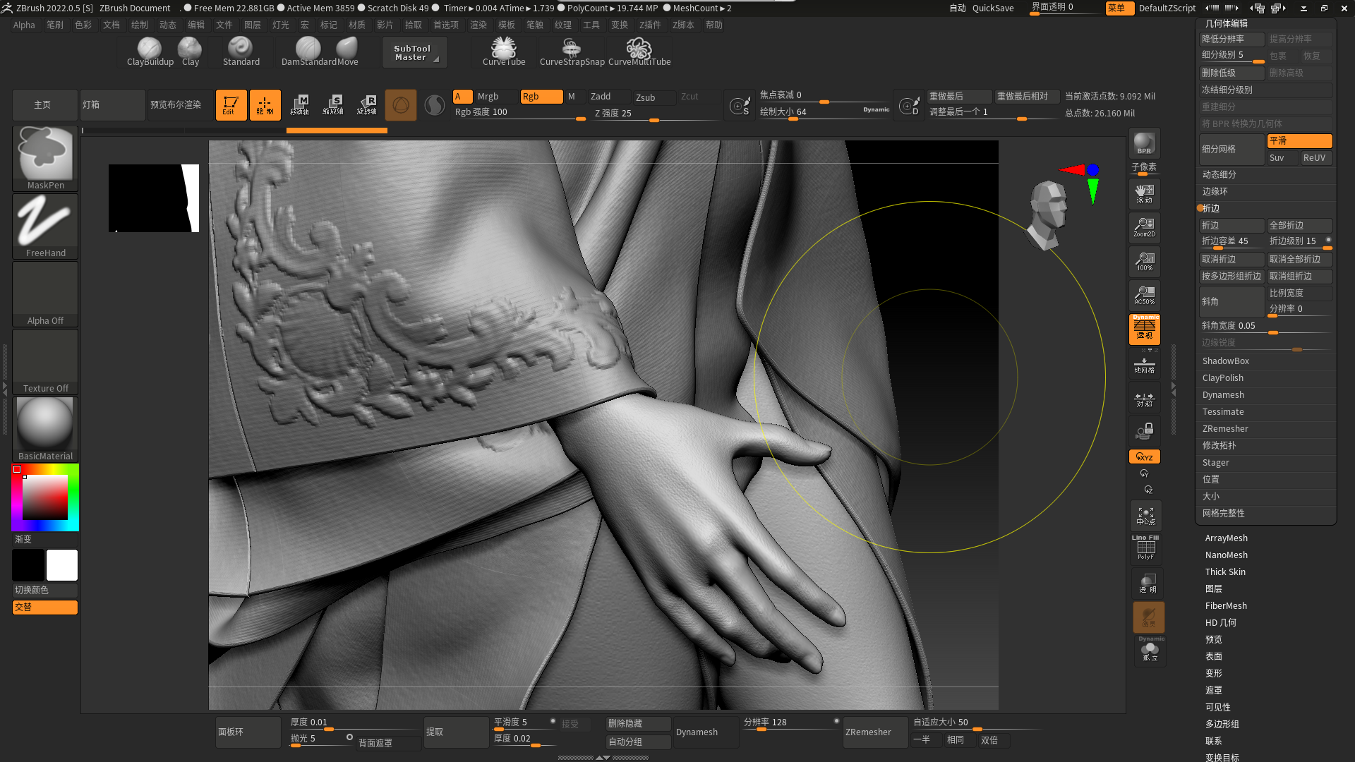1355x762 pixels.
Task: Toggle Zadd sculpt mode
Action: tap(608, 97)
